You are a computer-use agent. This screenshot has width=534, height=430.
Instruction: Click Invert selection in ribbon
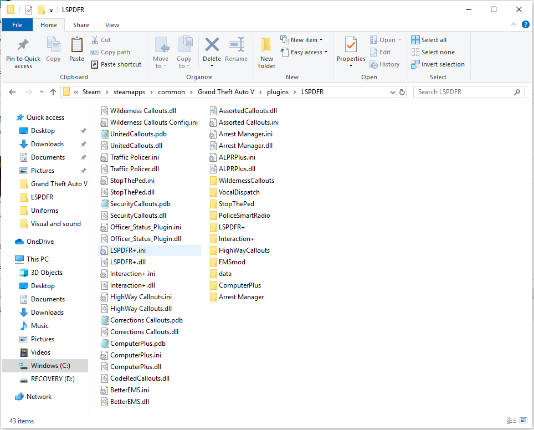coord(438,64)
